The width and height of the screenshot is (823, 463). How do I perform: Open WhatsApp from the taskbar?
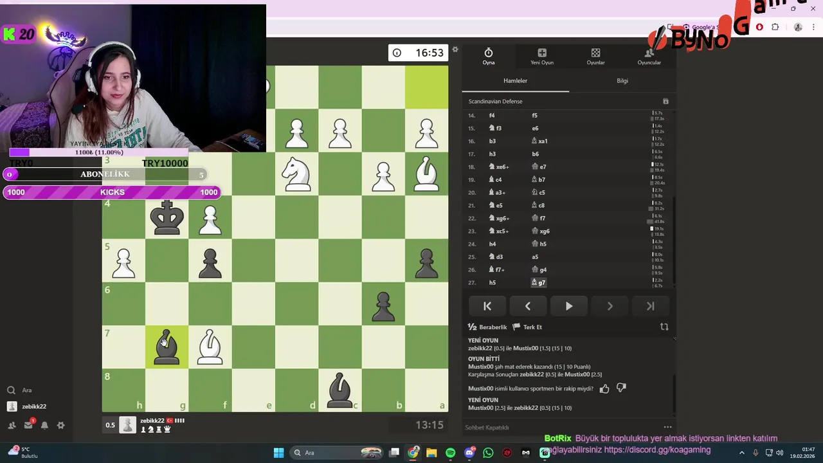(x=488, y=453)
